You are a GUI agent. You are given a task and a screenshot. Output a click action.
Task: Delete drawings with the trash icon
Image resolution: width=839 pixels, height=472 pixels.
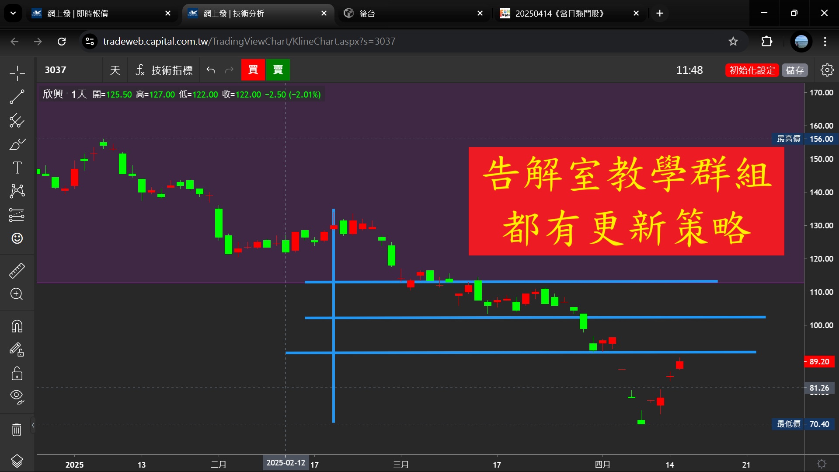pyautogui.click(x=17, y=430)
